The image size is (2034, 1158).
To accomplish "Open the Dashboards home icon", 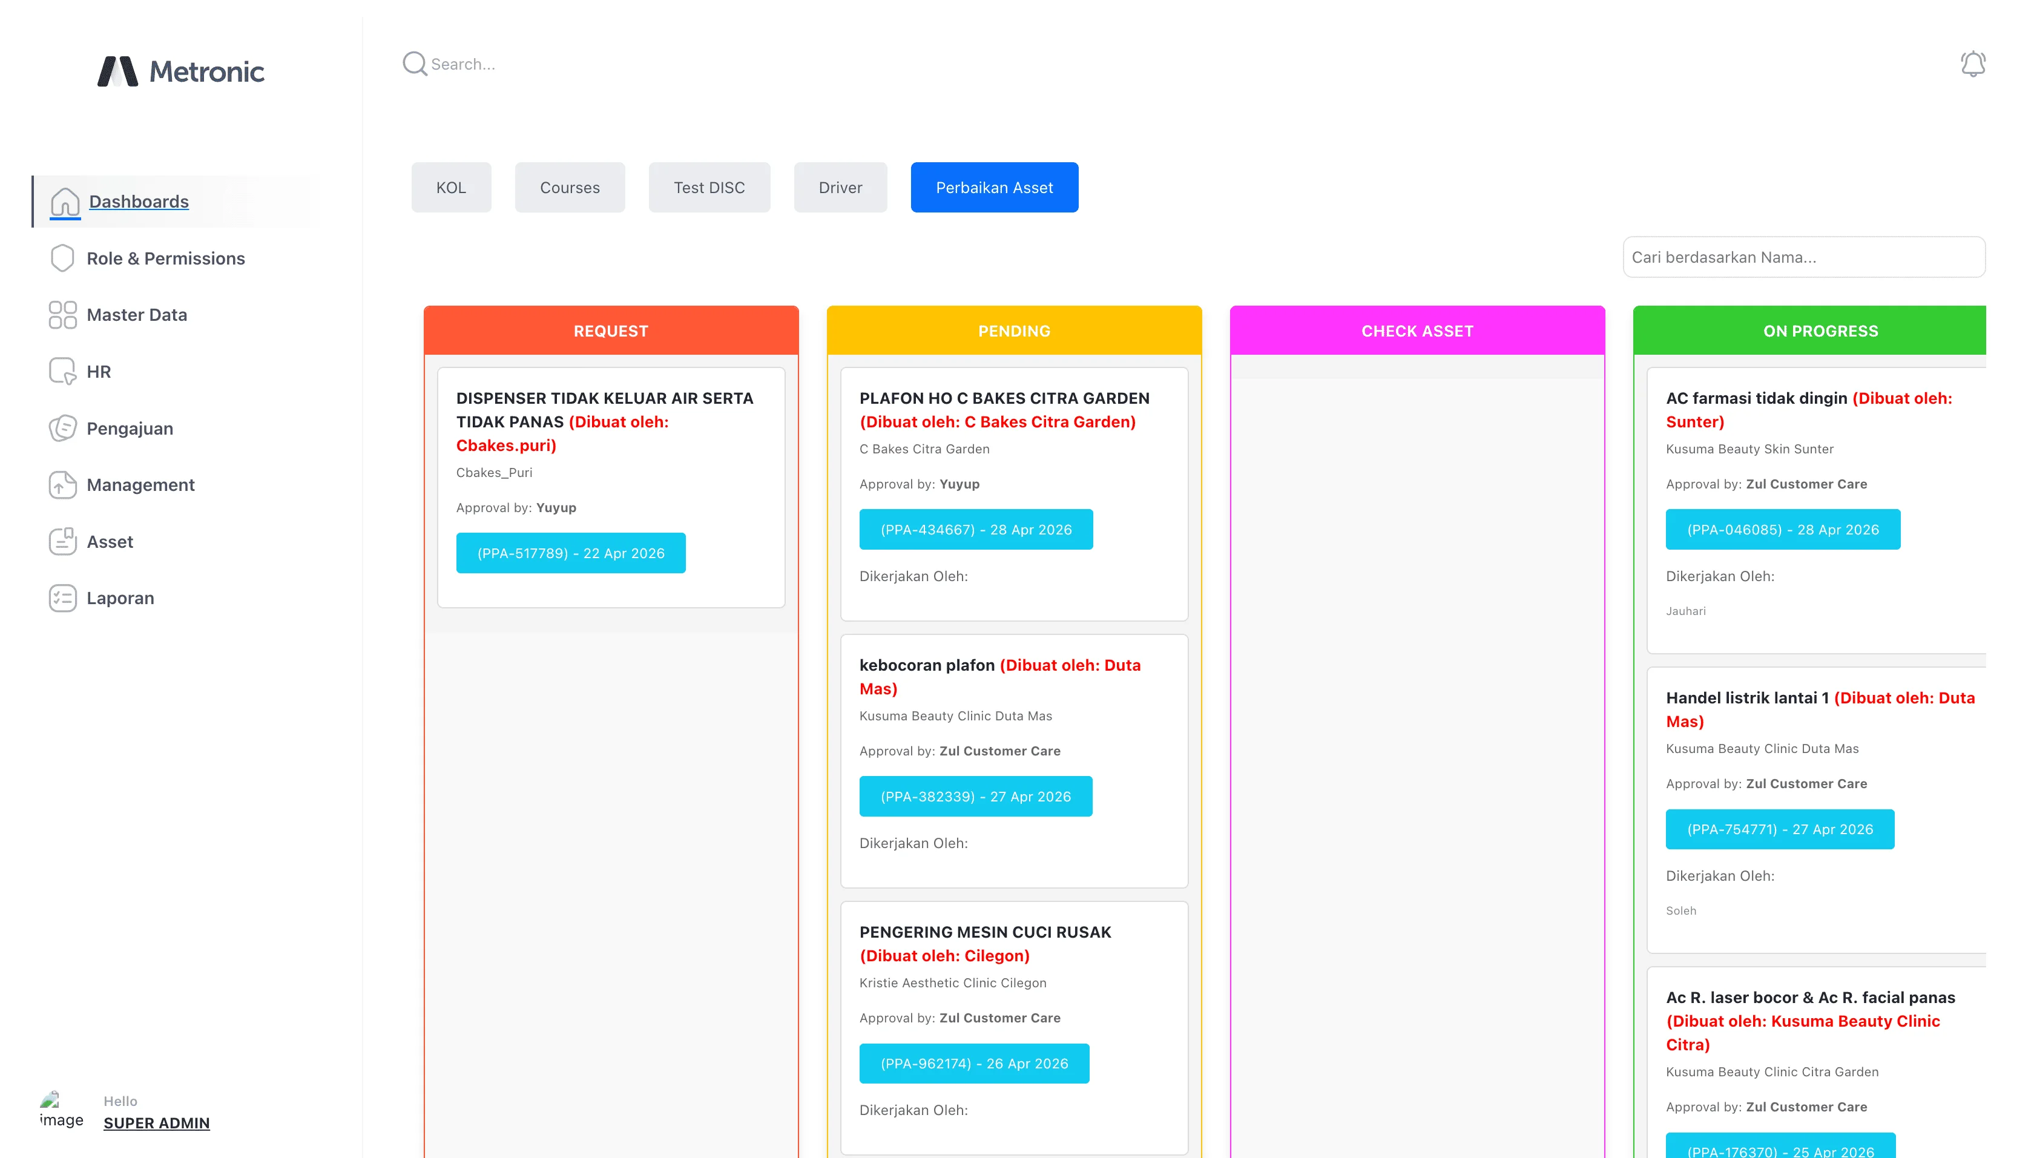I will tap(64, 201).
